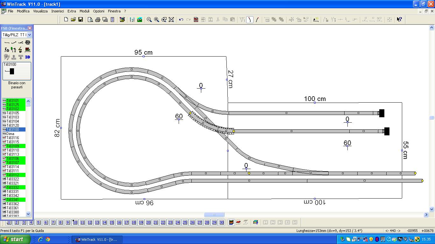Click the zoom in magnifier icon
The width and height of the screenshot is (435, 244).
pos(156,19)
